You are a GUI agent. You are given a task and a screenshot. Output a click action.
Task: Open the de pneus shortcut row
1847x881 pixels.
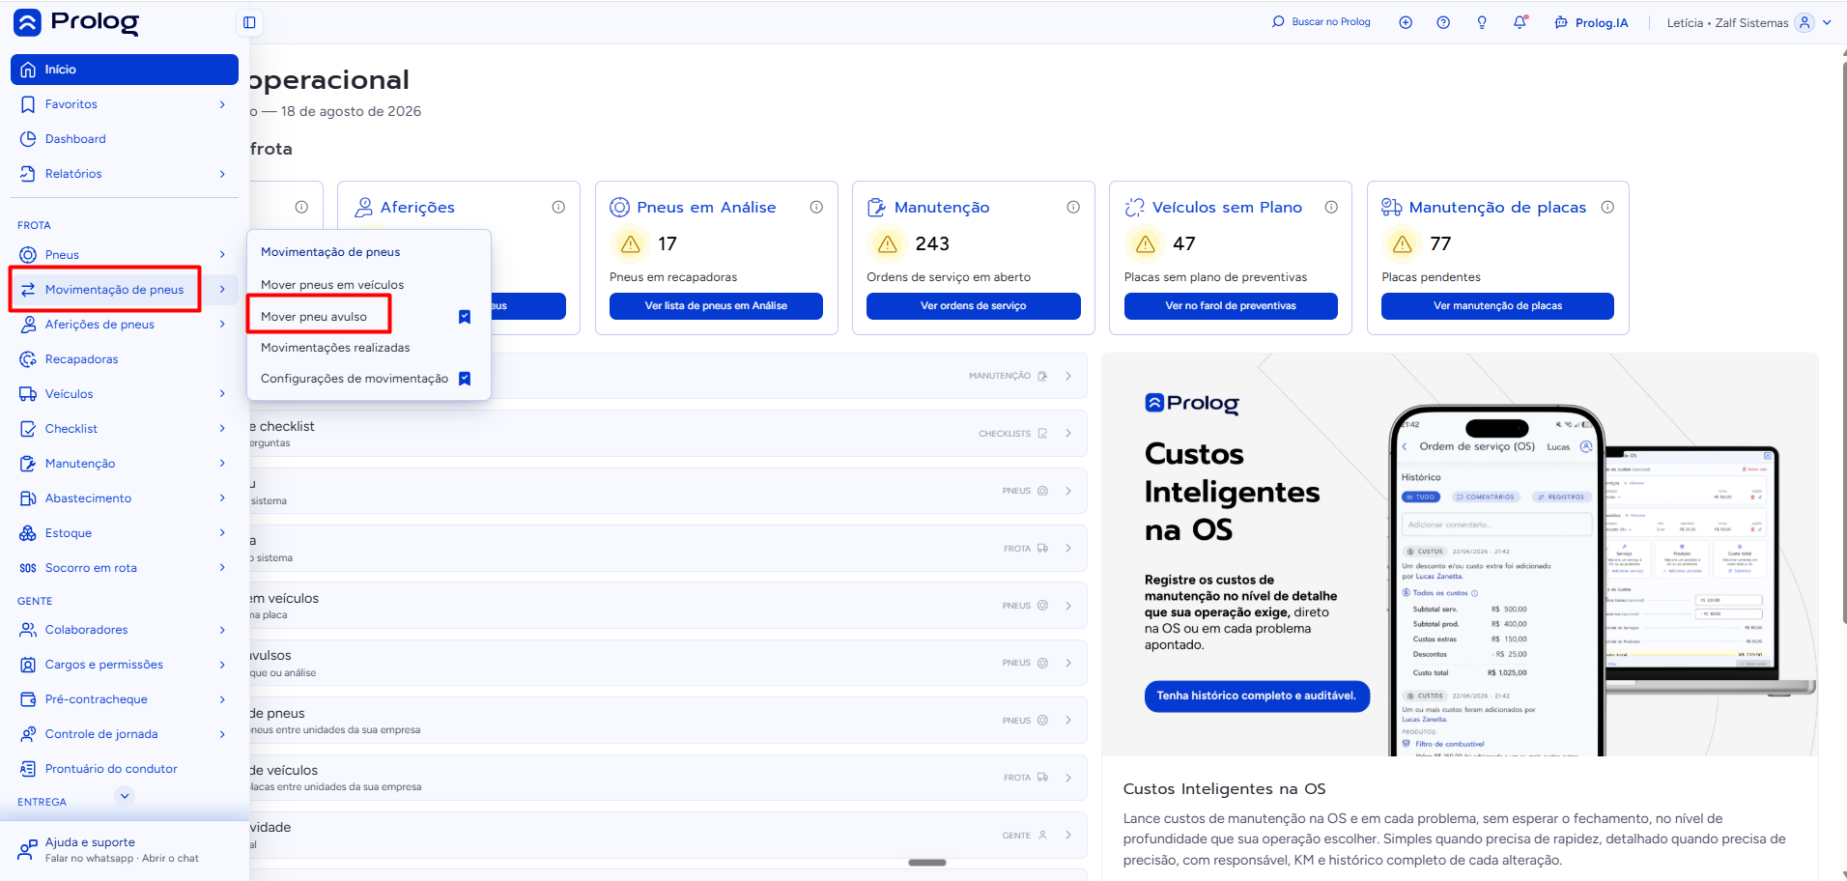click(x=668, y=721)
